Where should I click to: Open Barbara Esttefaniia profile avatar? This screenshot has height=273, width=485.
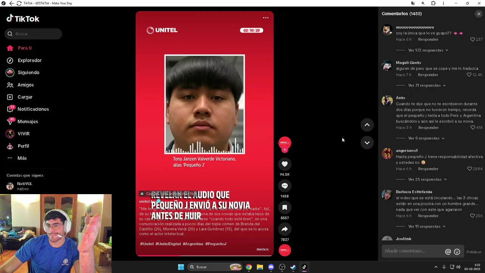tap(387, 195)
